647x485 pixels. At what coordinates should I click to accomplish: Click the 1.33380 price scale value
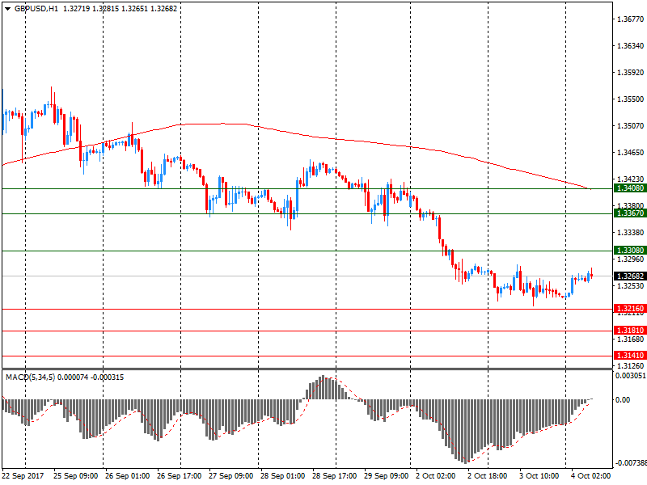coord(630,233)
